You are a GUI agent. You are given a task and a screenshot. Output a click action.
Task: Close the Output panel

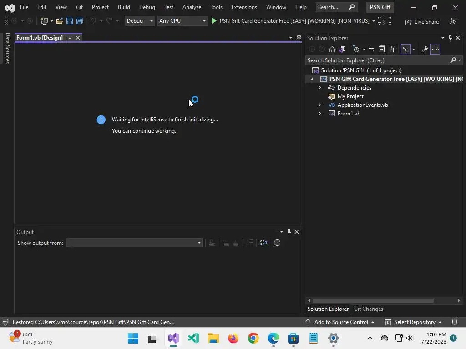(x=297, y=232)
